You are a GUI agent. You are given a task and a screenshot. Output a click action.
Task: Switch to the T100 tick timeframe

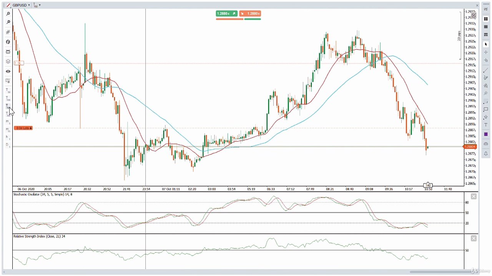point(8,99)
